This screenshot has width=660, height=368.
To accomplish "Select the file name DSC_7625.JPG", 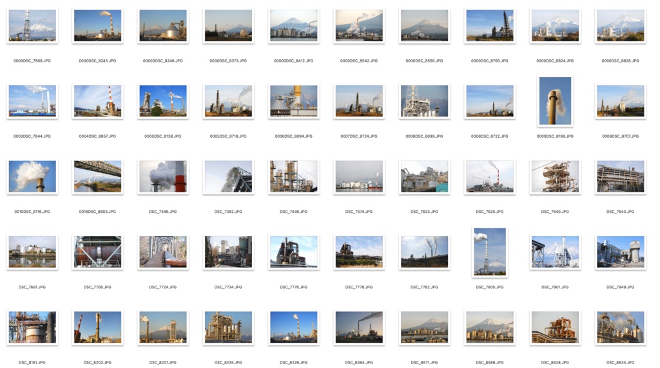I will pyautogui.click(x=490, y=212).
